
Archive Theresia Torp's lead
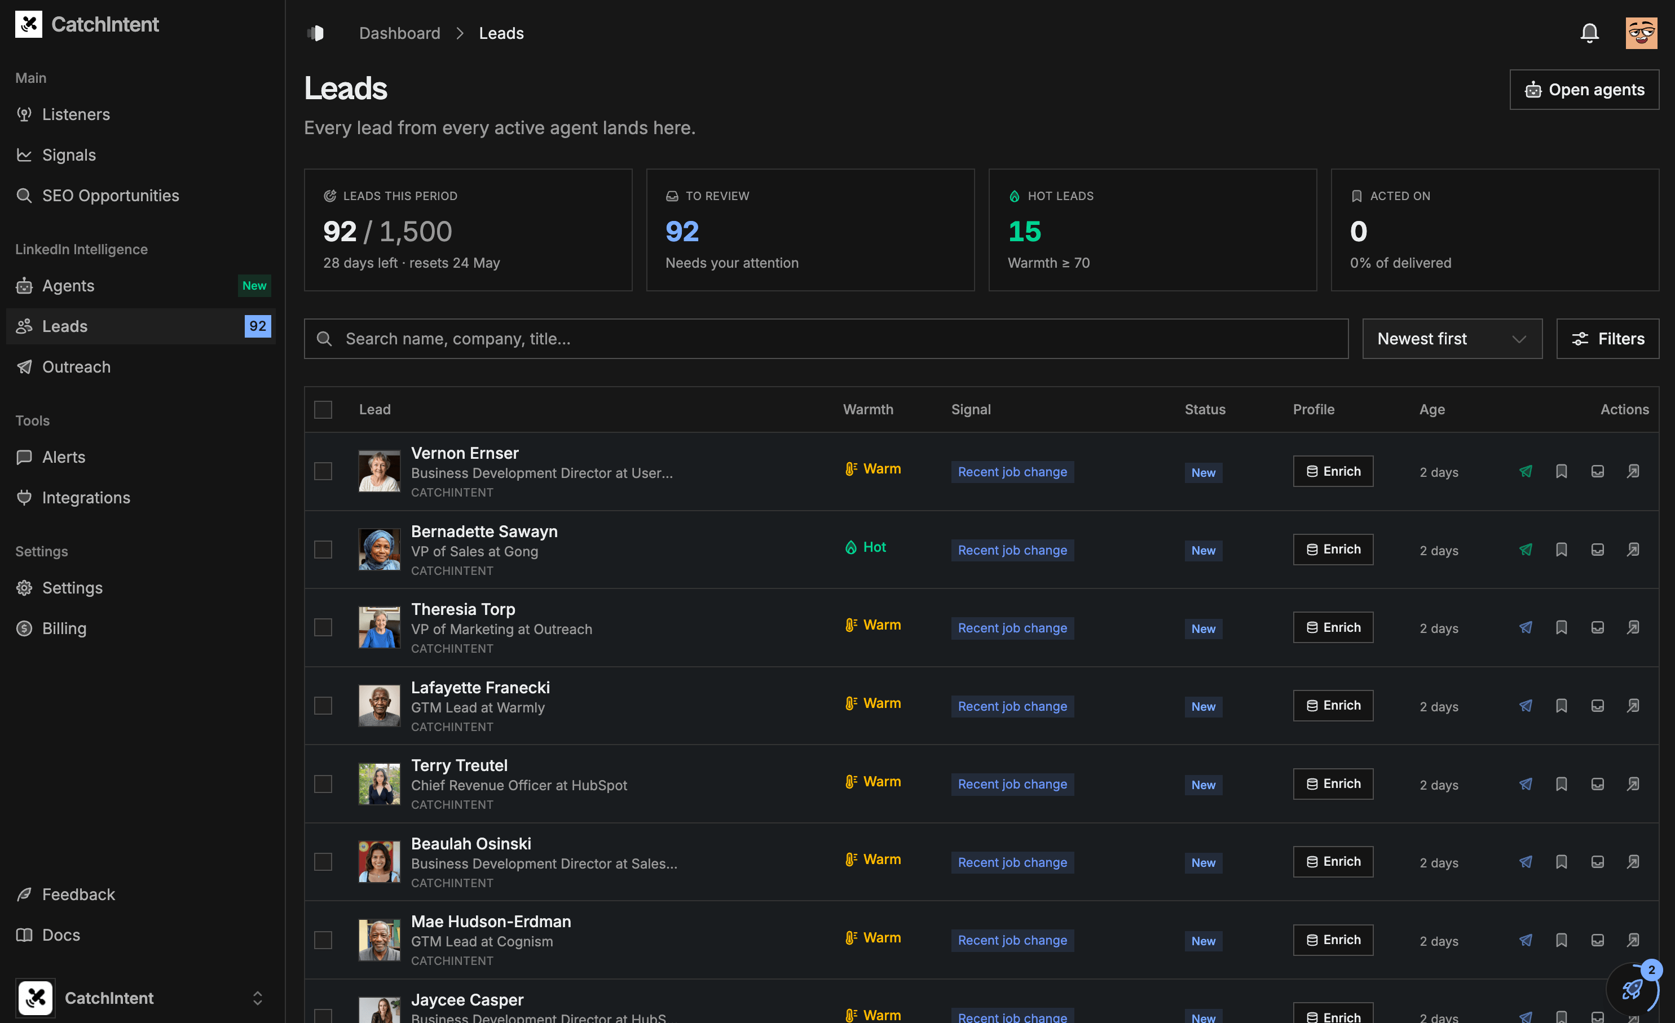point(1598,627)
